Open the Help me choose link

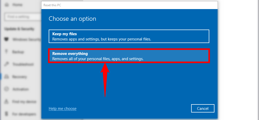(62, 109)
